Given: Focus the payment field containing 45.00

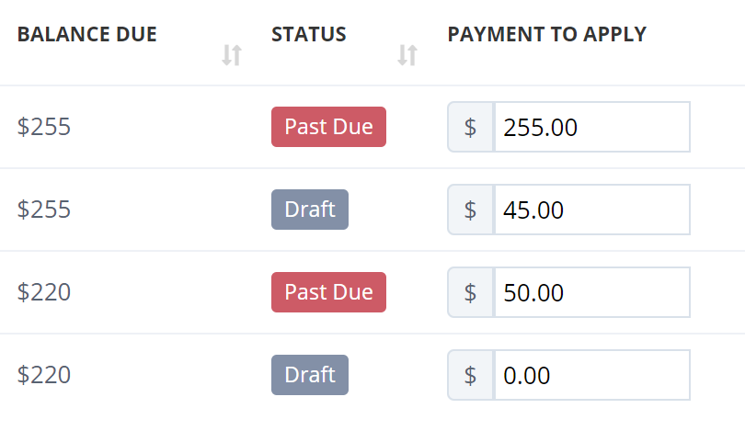Looking at the screenshot, I should coord(592,210).
